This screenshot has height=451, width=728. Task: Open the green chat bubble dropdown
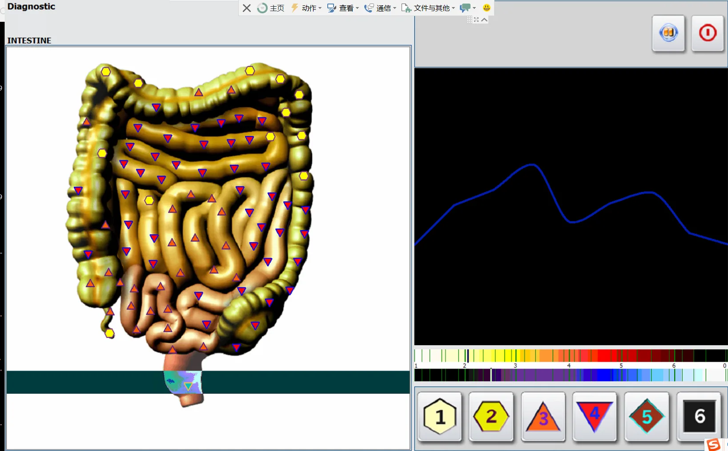(x=468, y=8)
